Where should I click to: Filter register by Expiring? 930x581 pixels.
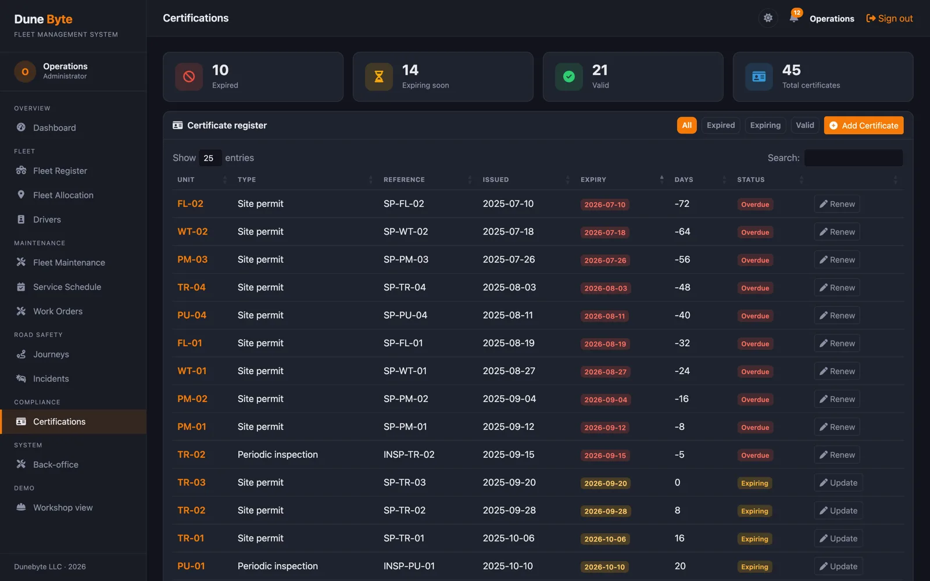pyautogui.click(x=765, y=125)
